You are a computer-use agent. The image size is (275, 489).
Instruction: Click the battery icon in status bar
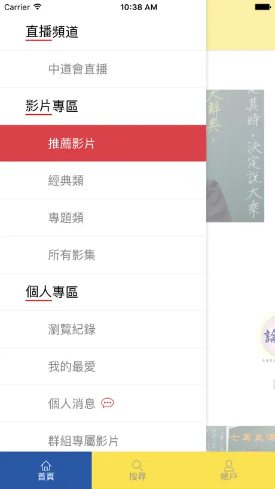(263, 7)
